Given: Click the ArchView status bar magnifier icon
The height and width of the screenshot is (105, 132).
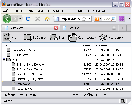Looking at the screenshot, I should coord(123,101).
